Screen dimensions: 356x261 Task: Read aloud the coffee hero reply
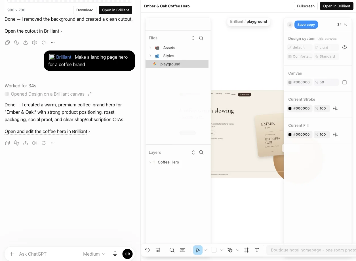click(35, 143)
